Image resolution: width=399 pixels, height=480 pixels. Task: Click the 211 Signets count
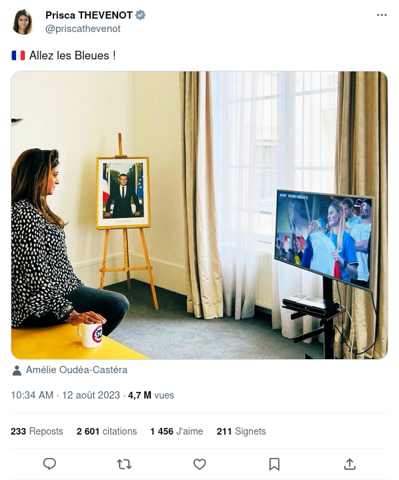pos(241,431)
